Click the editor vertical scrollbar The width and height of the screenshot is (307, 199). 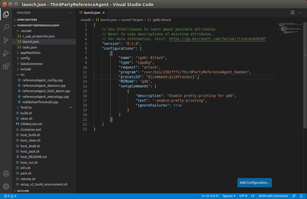305,75
